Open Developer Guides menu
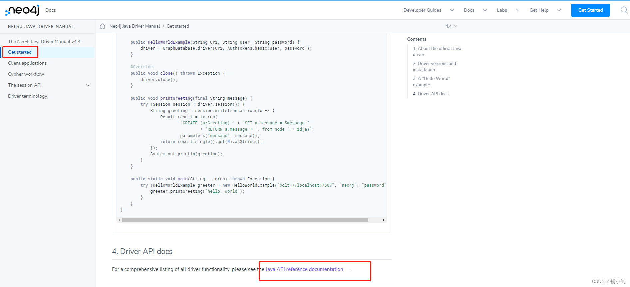This screenshot has width=630, height=287. [422, 10]
